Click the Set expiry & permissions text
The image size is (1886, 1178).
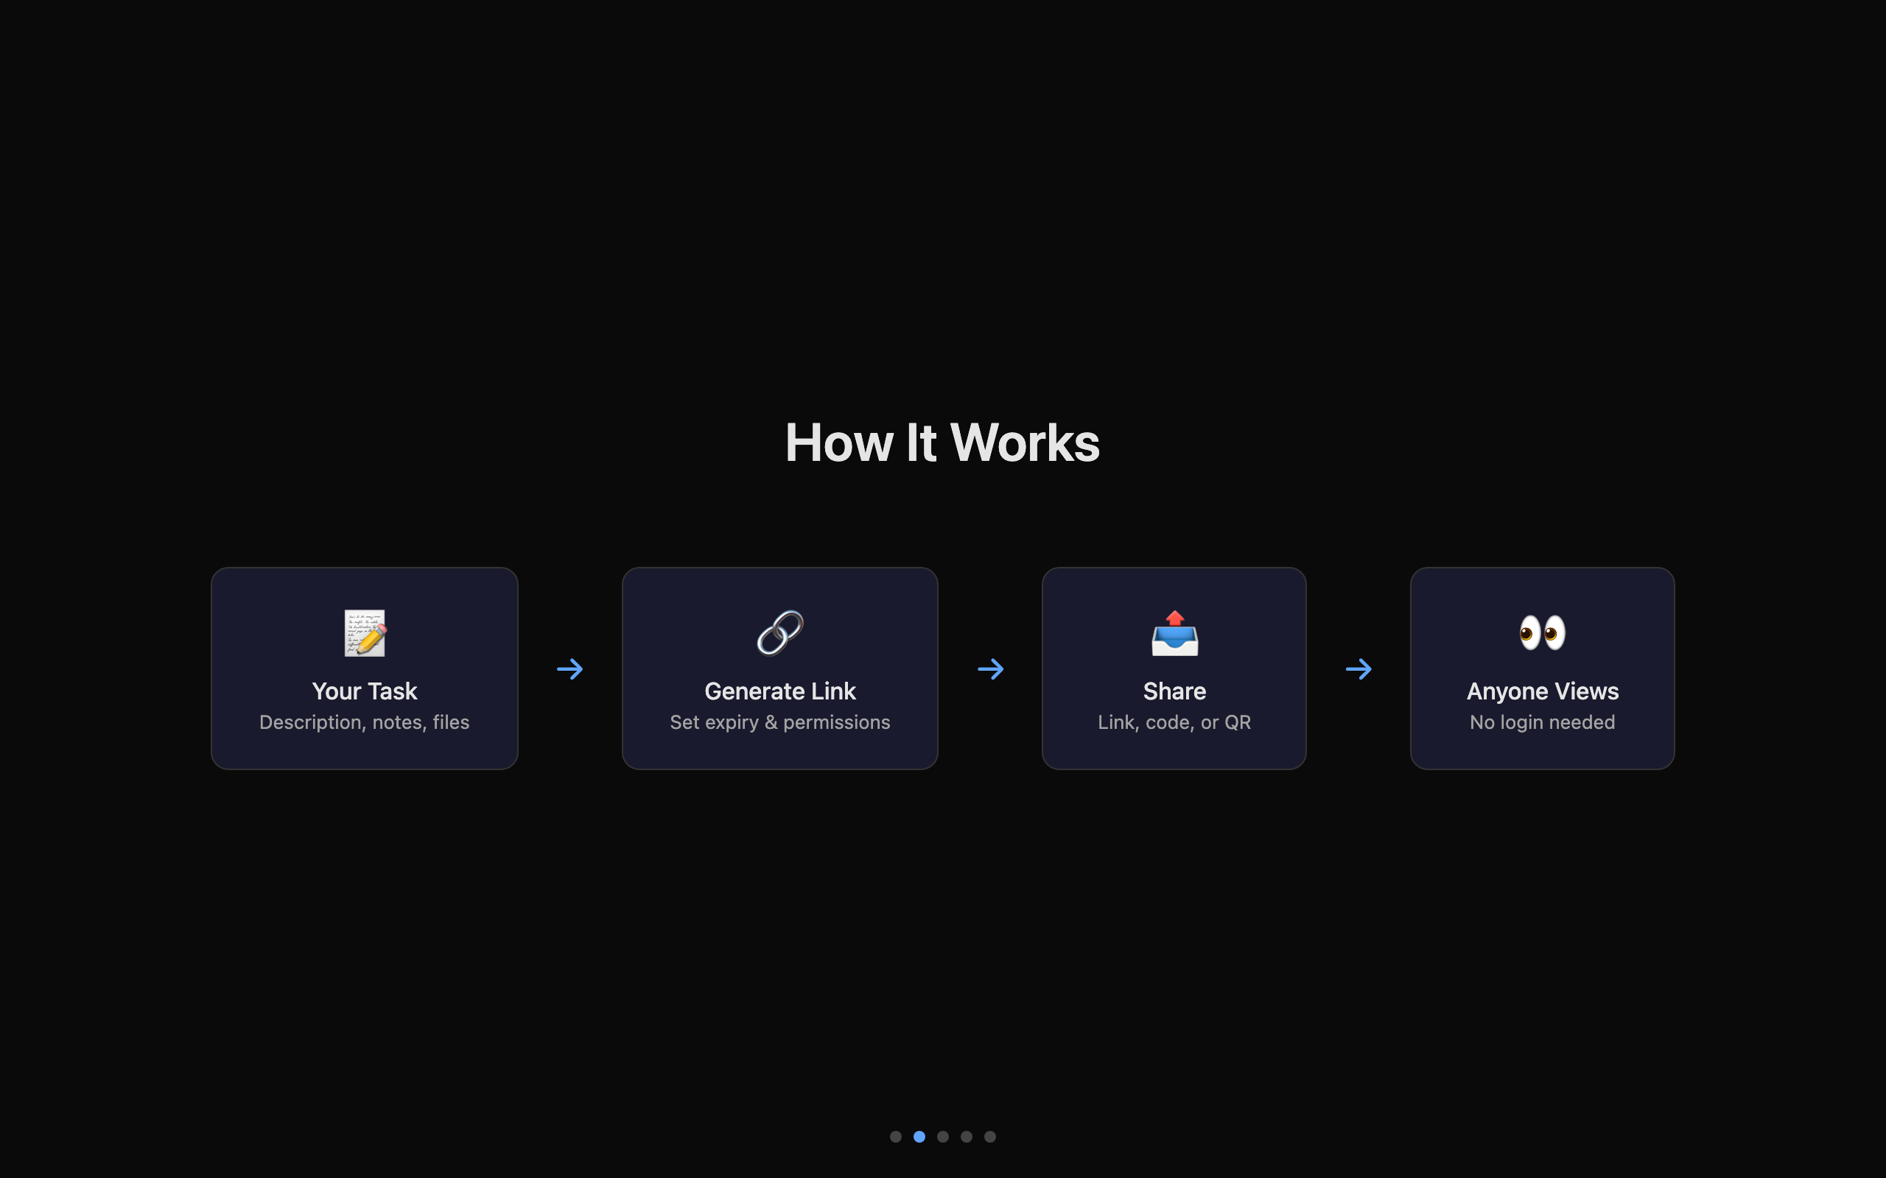pyautogui.click(x=779, y=722)
